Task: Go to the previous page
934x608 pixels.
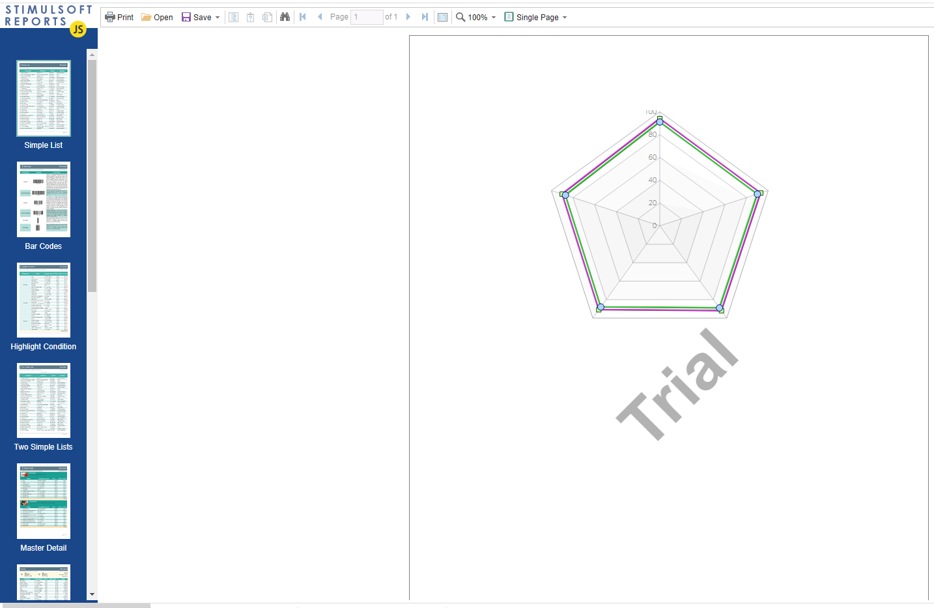Action: pyautogui.click(x=320, y=17)
